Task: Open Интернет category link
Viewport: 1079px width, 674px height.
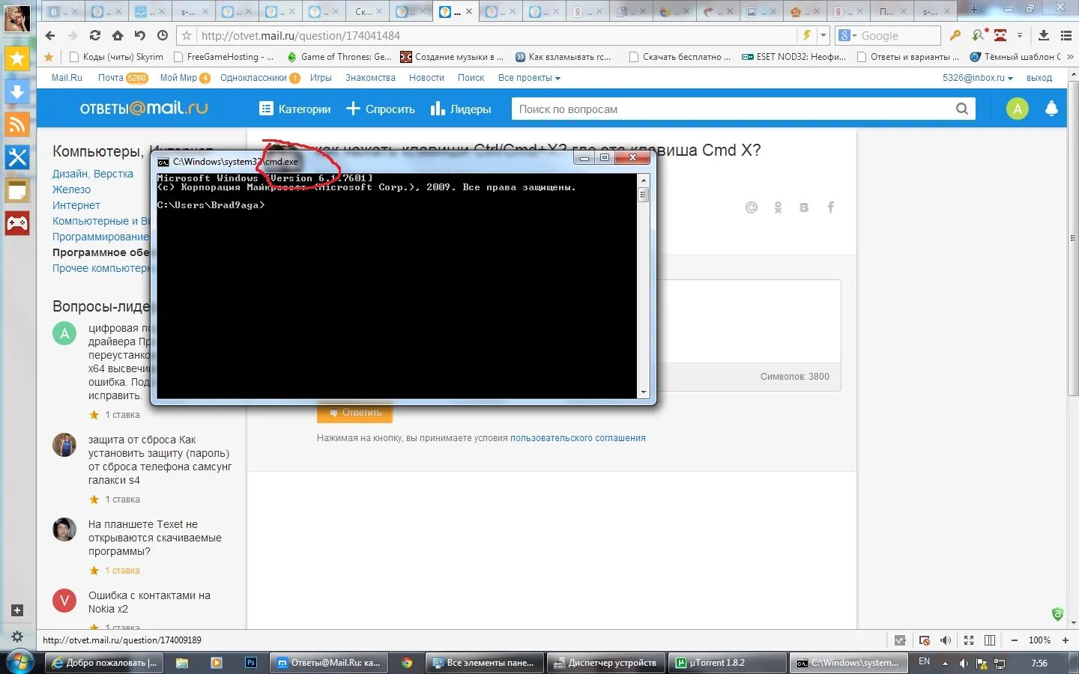Action: pos(76,205)
